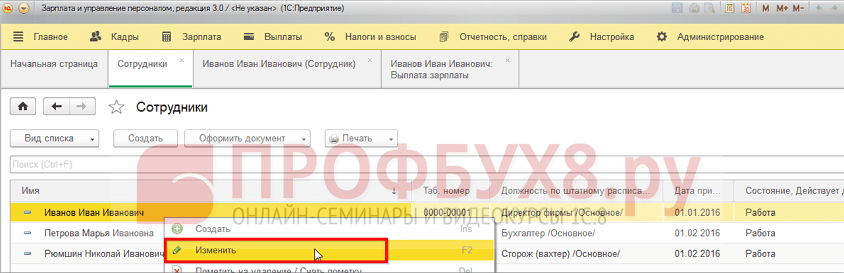Open the Выплаты section
844x273 pixels.
(273, 37)
